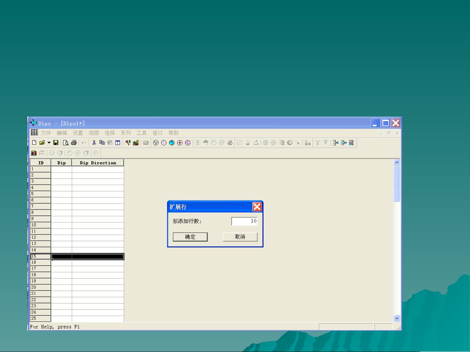The width and height of the screenshot is (470, 352).
Task: Save the file with the floppy disk icon
Action: (x=56, y=143)
